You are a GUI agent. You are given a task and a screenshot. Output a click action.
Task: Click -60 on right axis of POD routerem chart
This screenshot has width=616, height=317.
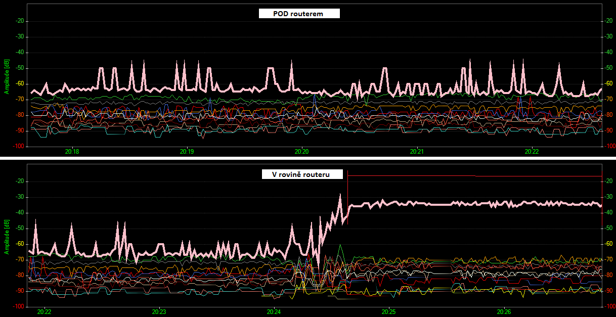tap(608, 83)
